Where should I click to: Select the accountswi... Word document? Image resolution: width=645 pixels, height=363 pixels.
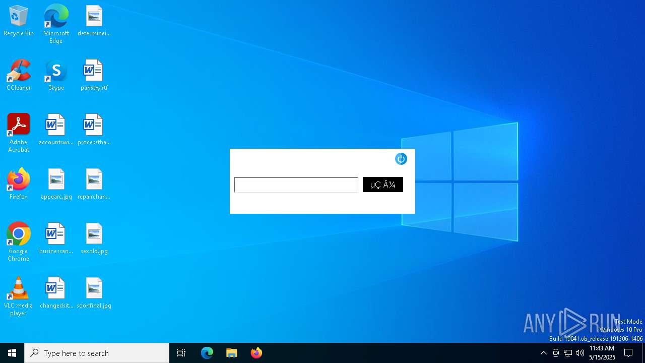56,130
